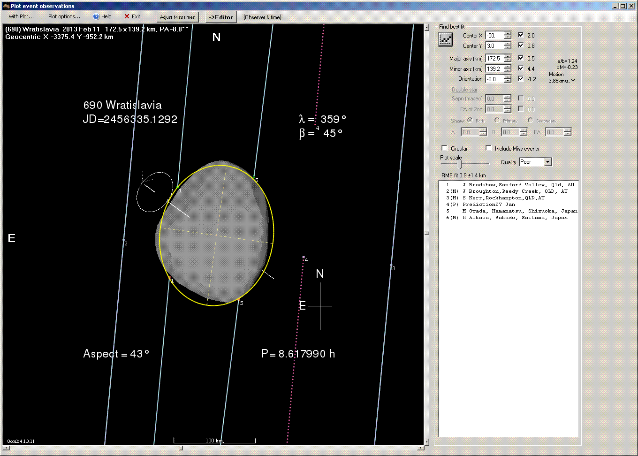Open the 'with Plot...' menu
This screenshot has width=638, height=456.
point(22,16)
